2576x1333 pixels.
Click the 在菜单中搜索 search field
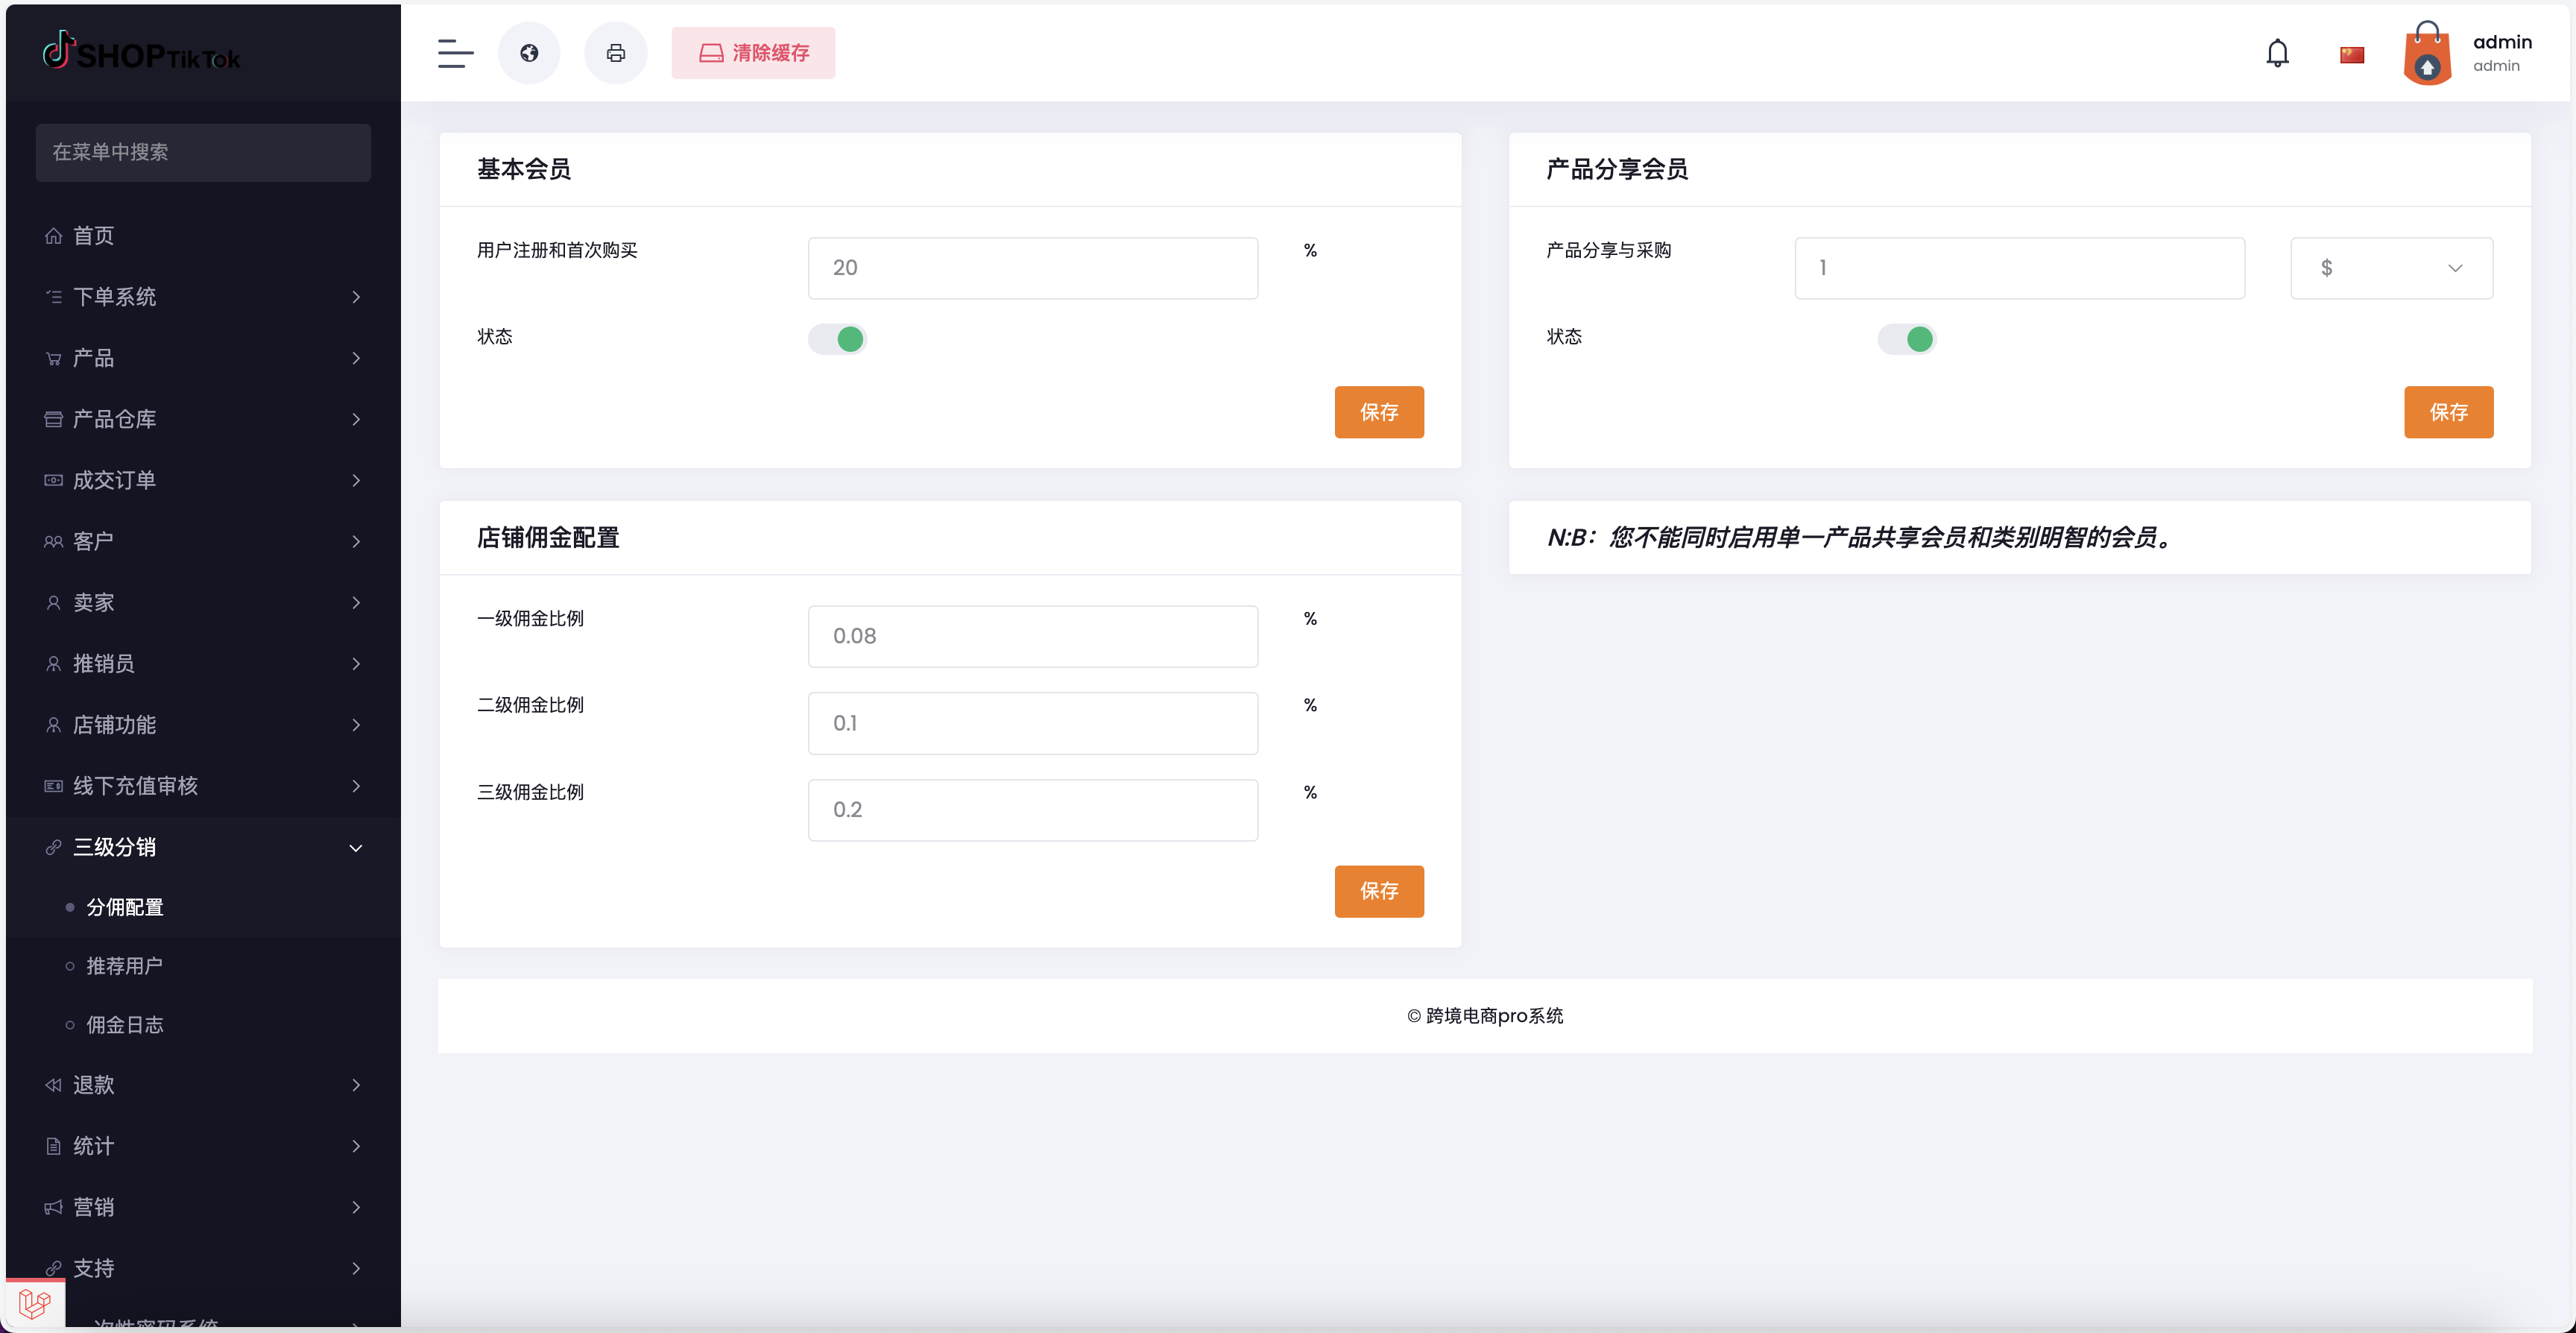pos(203,152)
